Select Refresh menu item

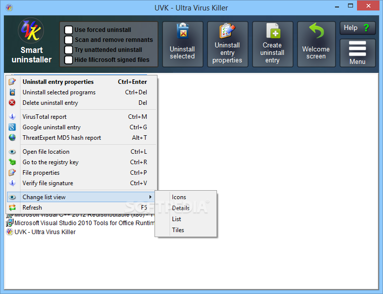(81, 208)
